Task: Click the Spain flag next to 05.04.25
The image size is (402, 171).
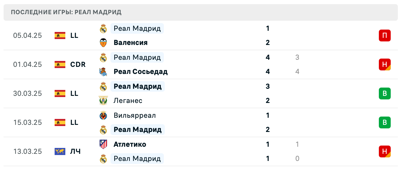Action: point(59,35)
